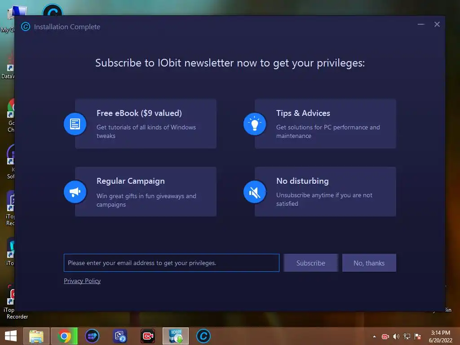Click the Free eBook document icon
This screenshot has height=345, width=460.
coord(75,124)
